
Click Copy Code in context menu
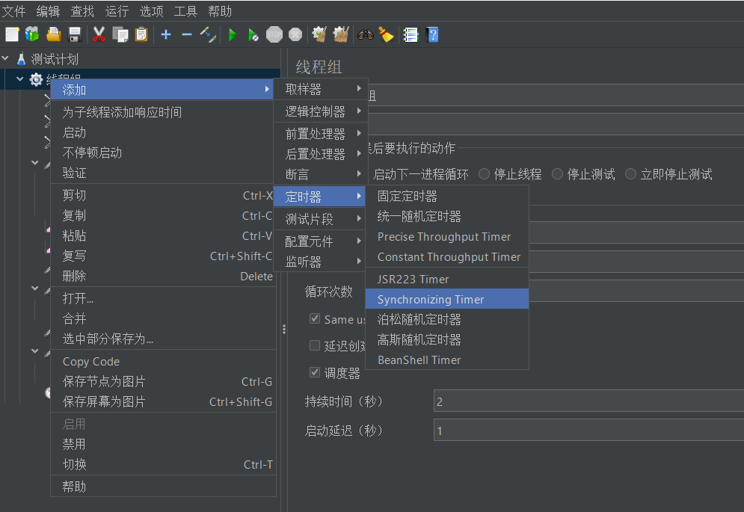coord(163,362)
